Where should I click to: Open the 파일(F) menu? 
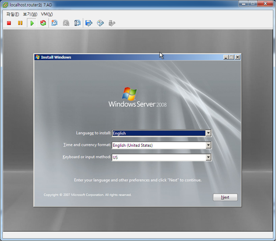pyautogui.click(x=13, y=14)
